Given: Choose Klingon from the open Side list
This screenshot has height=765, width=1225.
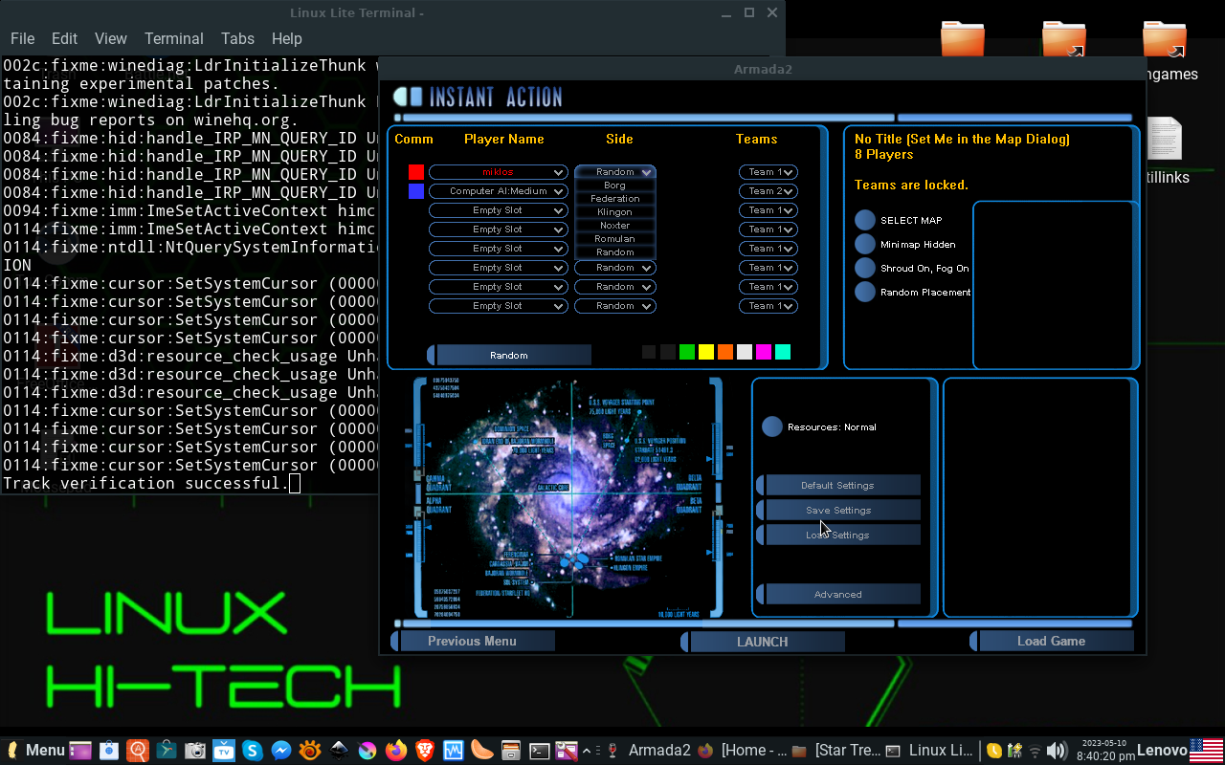Looking at the screenshot, I should tap(614, 212).
